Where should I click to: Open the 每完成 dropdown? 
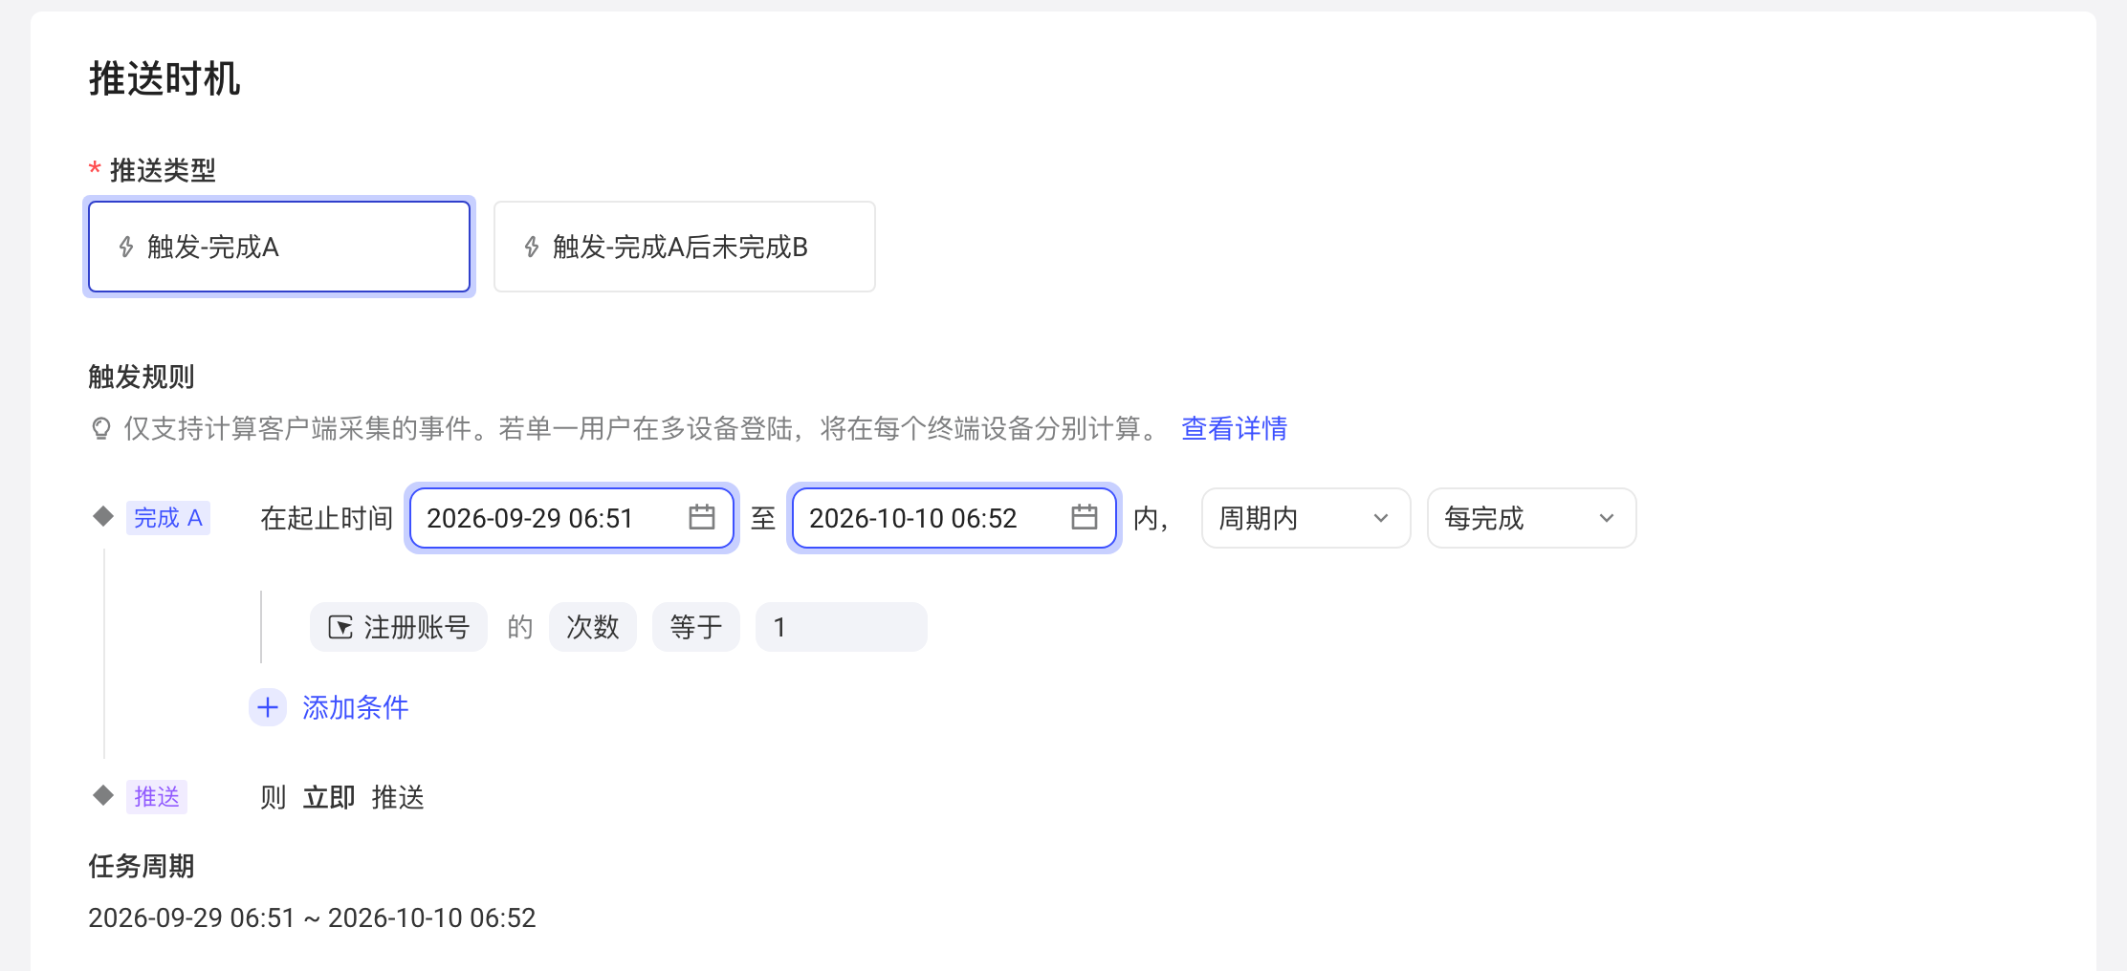[1531, 518]
